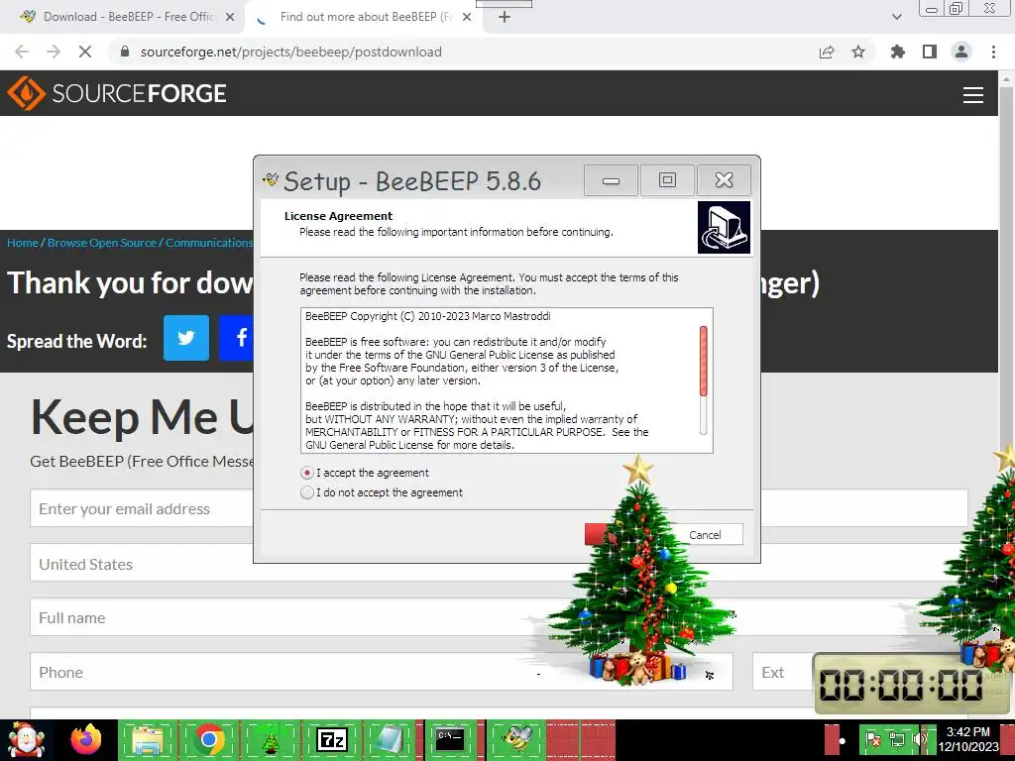Open the tab search chevron
The width and height of the screenshot is (1015, 761).
pyautogui.click(x=896, y=17)
